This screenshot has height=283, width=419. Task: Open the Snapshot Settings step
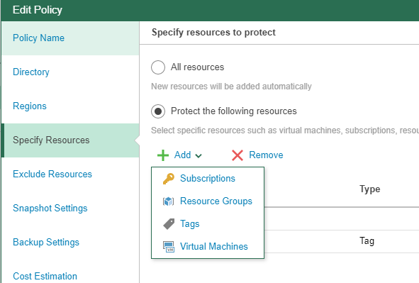click(x=70, y=208)
